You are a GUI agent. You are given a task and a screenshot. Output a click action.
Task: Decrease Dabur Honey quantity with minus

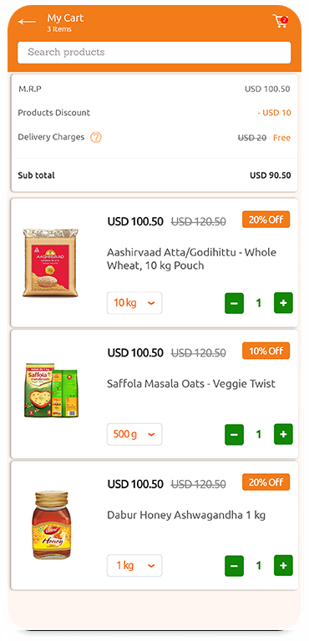[234, 565]
